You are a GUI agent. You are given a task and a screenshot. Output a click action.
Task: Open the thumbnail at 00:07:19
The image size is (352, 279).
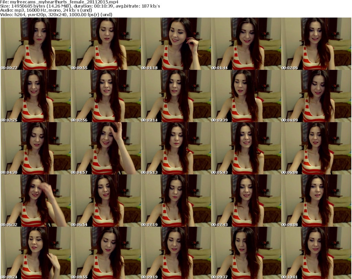pos(176,201)
